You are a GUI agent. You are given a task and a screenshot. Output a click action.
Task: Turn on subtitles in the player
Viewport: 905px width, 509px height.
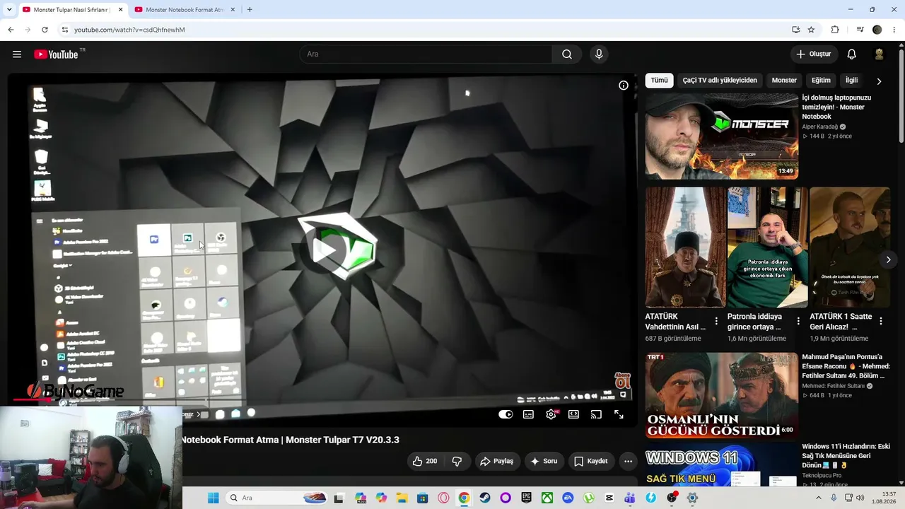coord(528,414)
